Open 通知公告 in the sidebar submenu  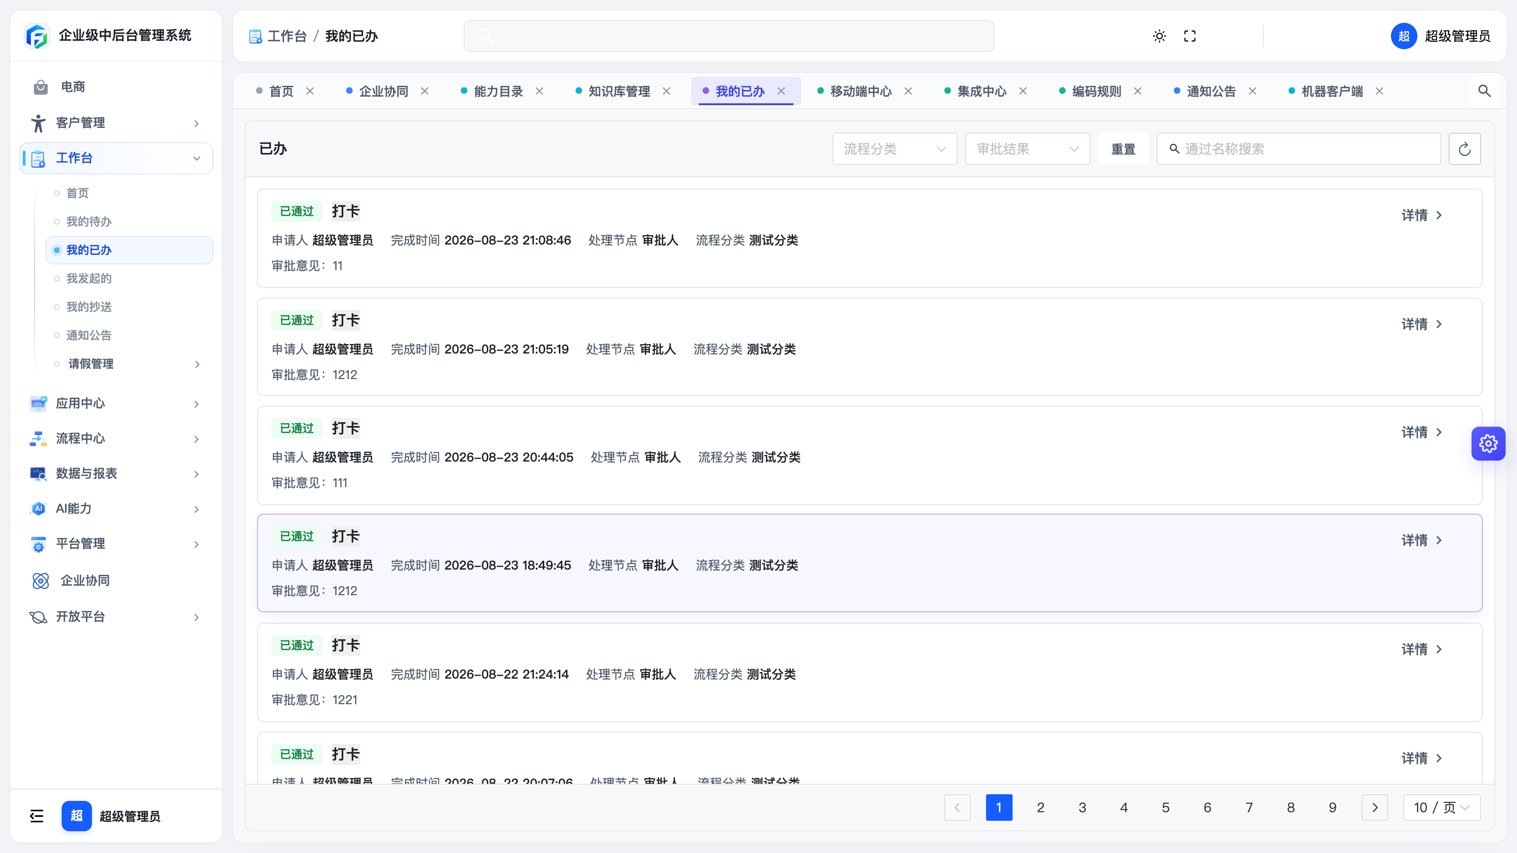[89, 336]
